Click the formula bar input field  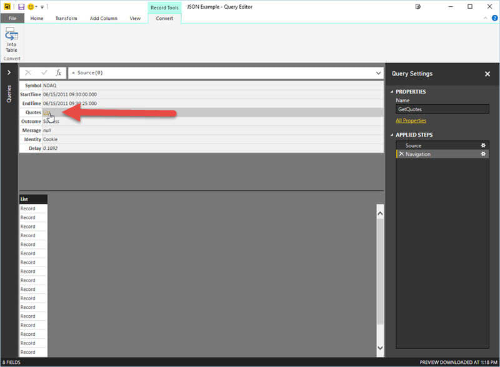point(221,73)
